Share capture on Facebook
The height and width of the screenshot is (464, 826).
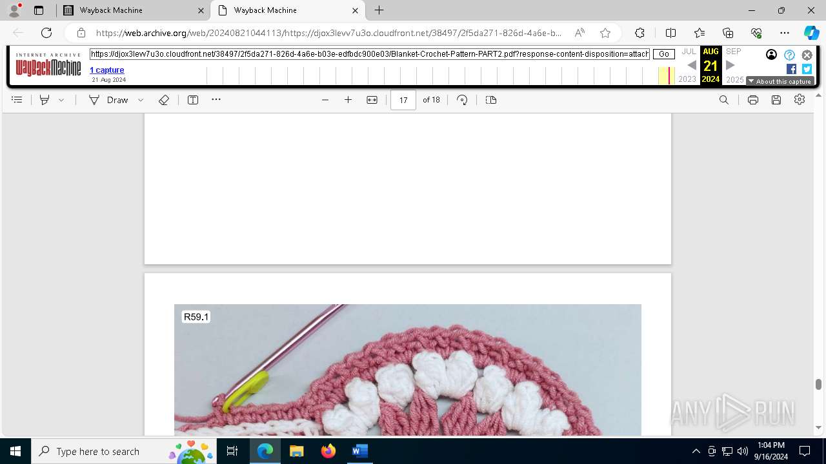click(791, 69)
